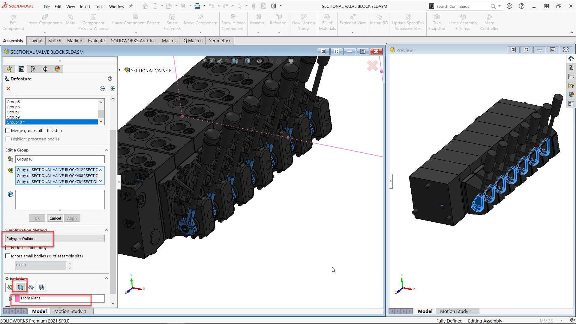Open the File menu
This screenshot has height=324, width=576.
[x=47, y=7]
